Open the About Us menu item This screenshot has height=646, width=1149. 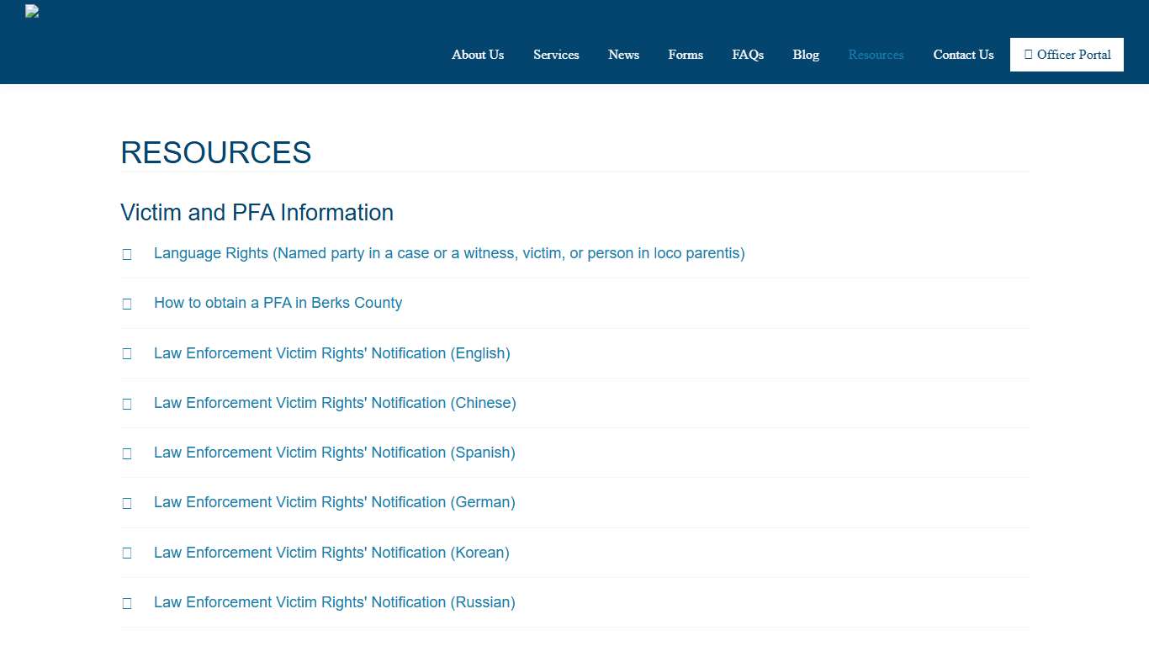[478, 55]
